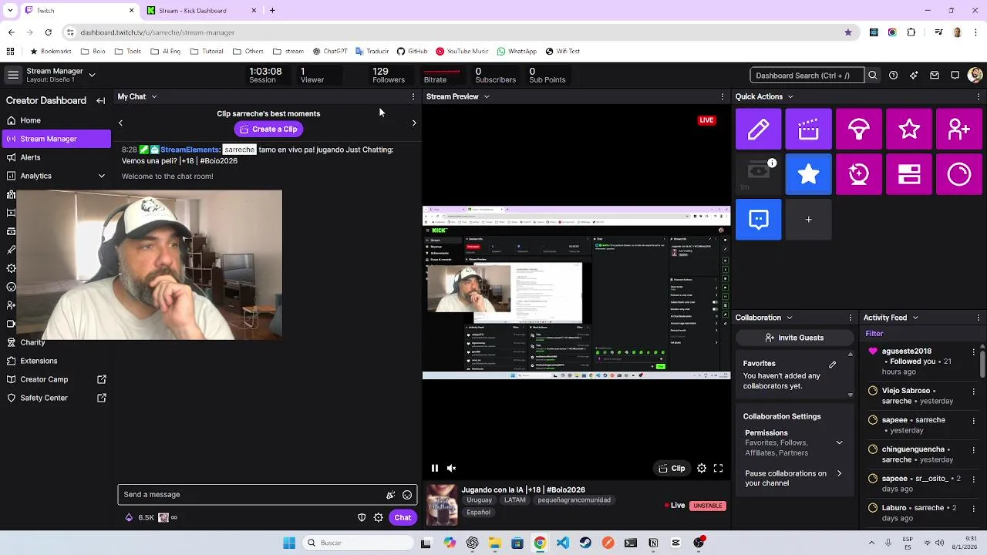
Task: Open Extensions in sidebar
Action: point(56,361)
